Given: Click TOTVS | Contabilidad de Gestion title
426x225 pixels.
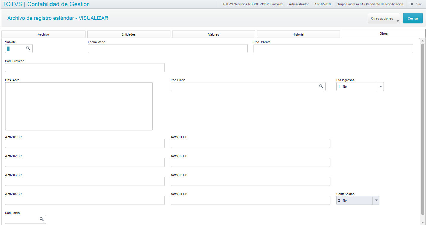Looking at the screenshot, I should pos(46,4).
